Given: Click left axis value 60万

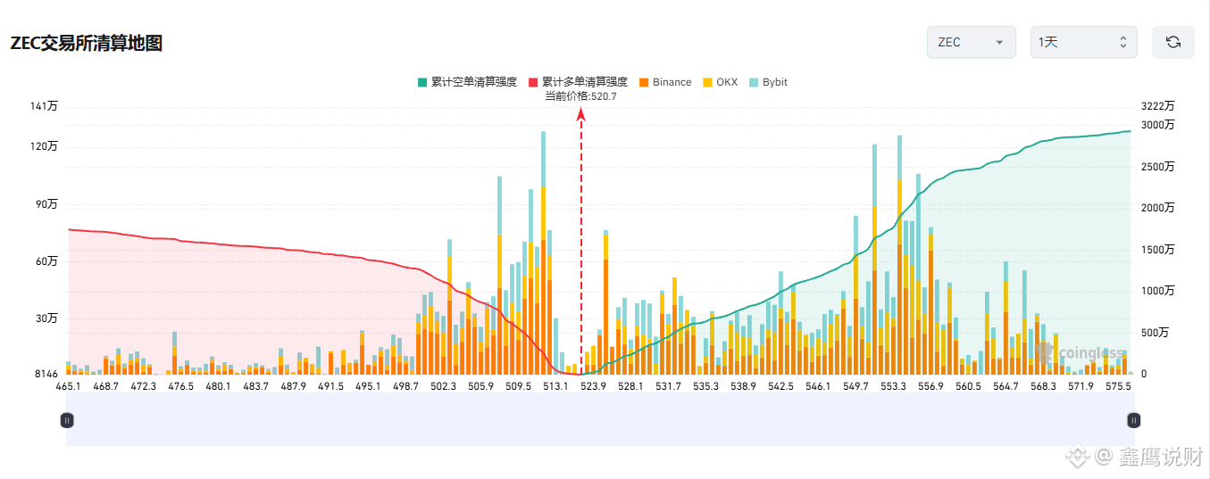Looking at the screenshot, I should 46,261.
